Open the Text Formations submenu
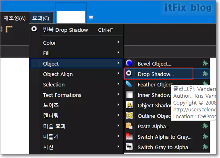The image size is (220, 158). 77,95
